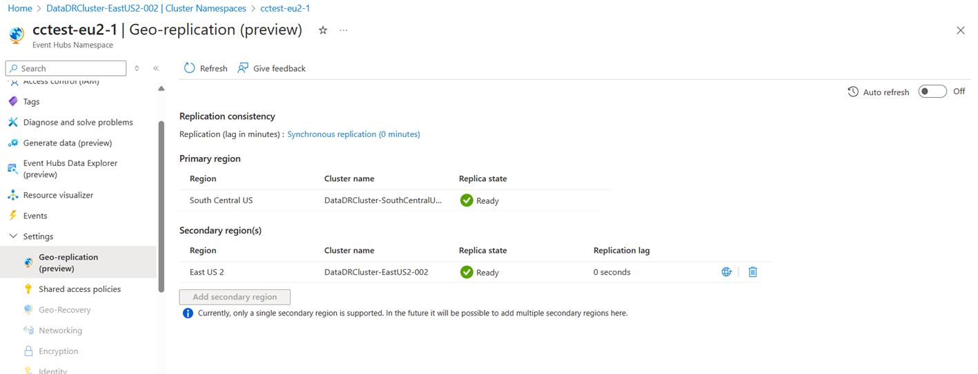This screenshot has width=978, height=374.
Task: Click DataDRCluster-EastUS2-002 cluster name cell
Action: pyautogui.click(x=376, y=272)
